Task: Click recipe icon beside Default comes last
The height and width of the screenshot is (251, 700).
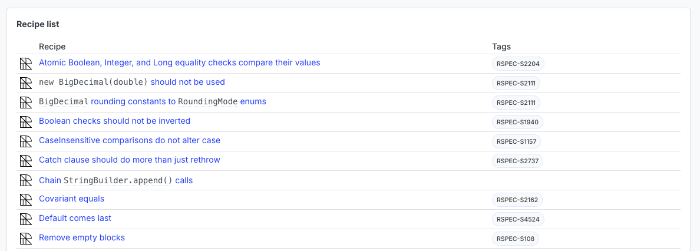Action: coord(26,219)
